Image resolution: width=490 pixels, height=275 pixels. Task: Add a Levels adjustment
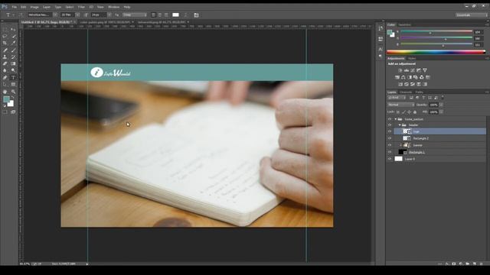click(x=407, y=70)
